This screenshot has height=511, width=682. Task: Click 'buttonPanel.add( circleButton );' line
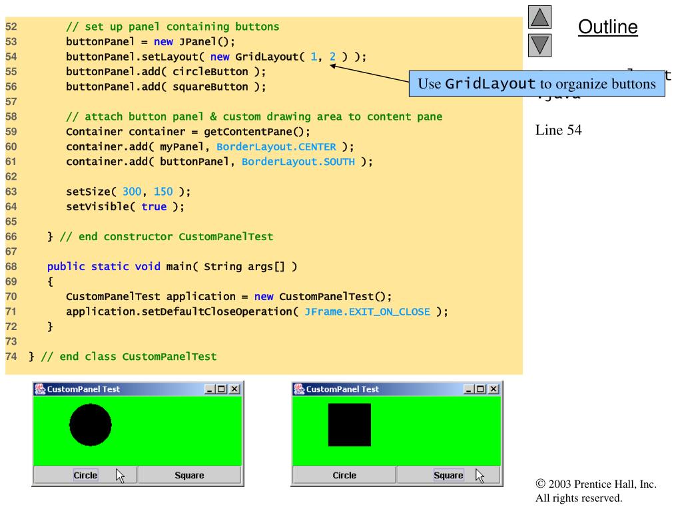166,72
